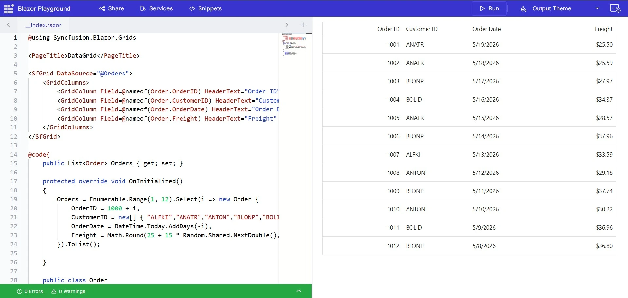This screenshot has width=628, height=298.
Task: Click the Blazor Playground title text
Action: (x=44, y=8)
